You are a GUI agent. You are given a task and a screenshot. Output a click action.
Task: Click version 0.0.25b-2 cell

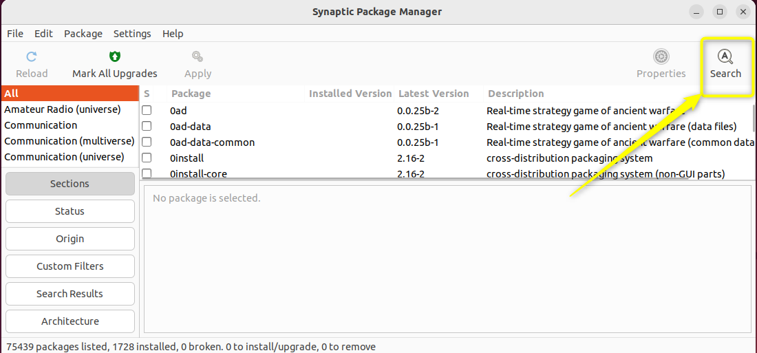[418, 111]
